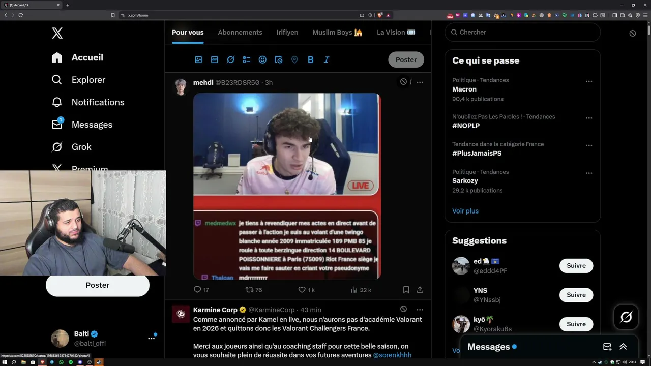The width and height of the screenshot is (651, 366).
Task: Like mehdi's tweet
Action: [306, 290]
